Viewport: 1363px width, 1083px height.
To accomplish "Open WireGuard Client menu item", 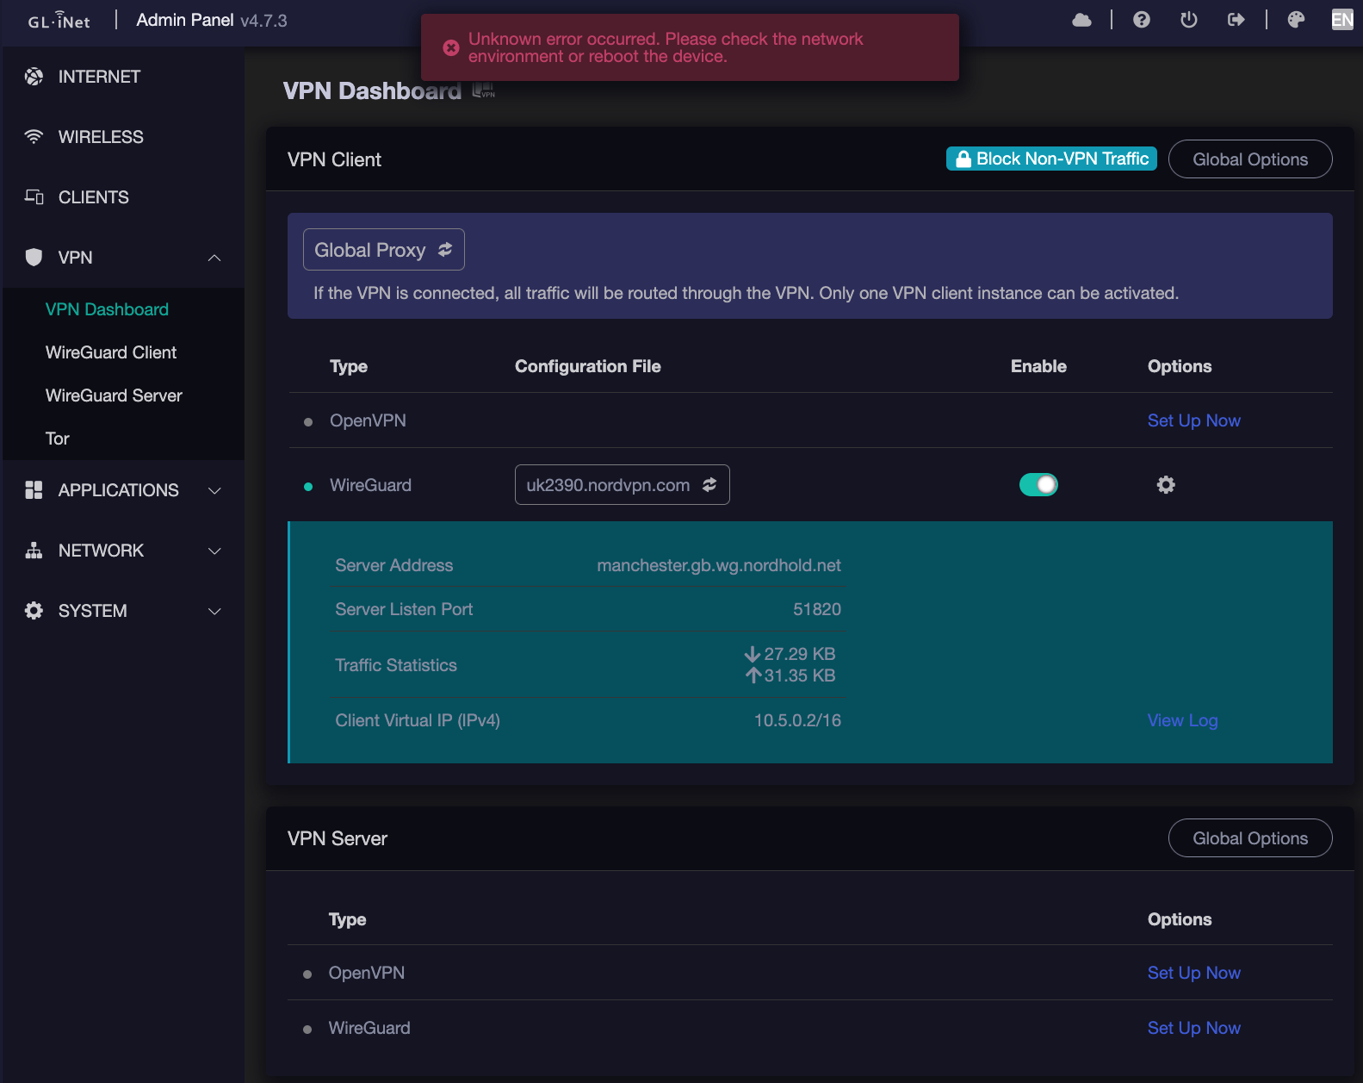I will point(111,352).
